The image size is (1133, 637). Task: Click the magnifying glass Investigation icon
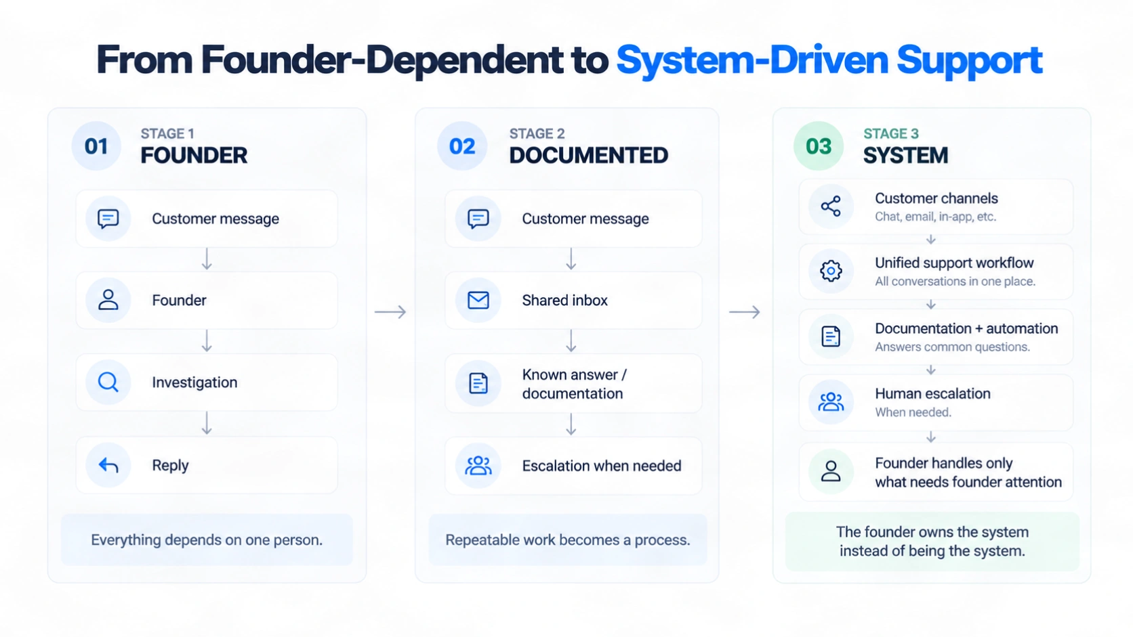(108, 382)
